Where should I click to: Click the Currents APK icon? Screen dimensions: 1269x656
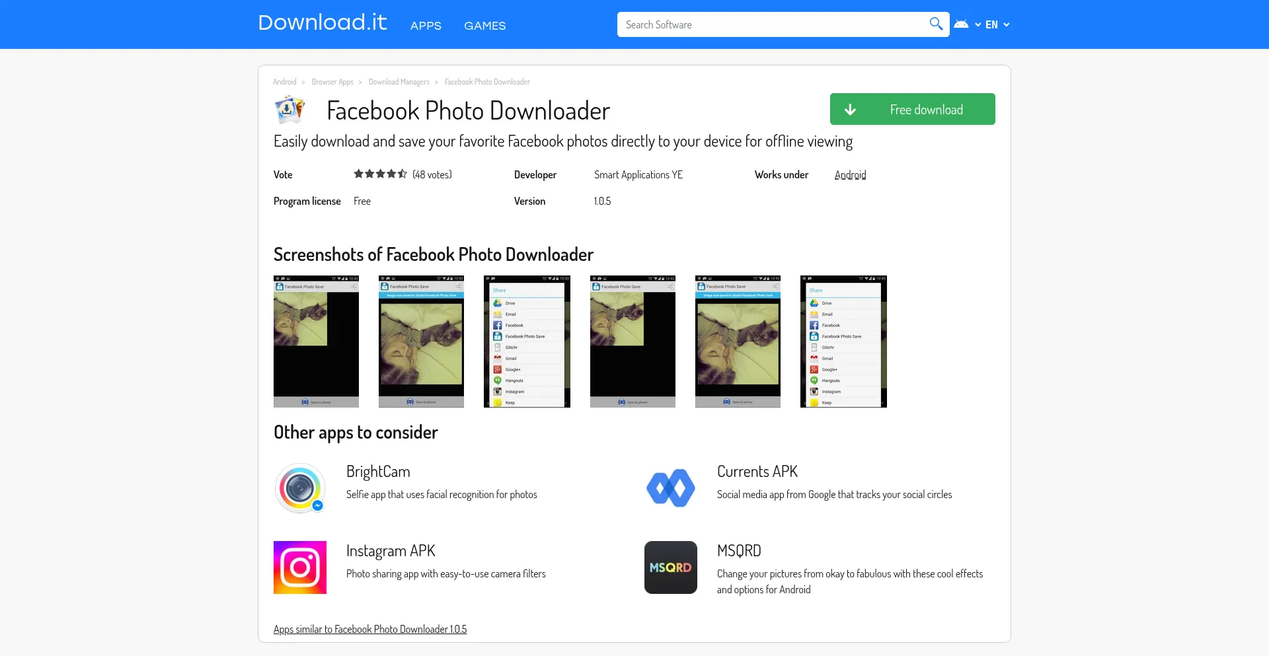click(x=671, y=488)
